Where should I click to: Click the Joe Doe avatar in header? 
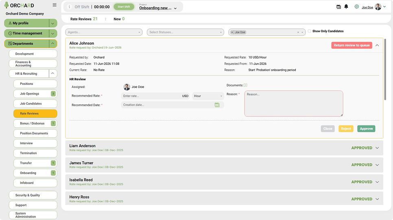[x=378, y=7]
